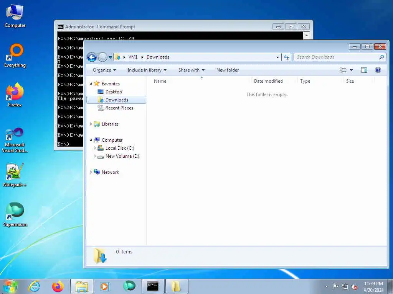
Task: Create a New folder
Action: pyautogui.click(x=228, y=70)
